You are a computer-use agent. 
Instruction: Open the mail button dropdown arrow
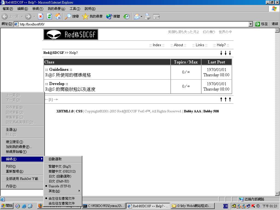(x=141, y=16)
